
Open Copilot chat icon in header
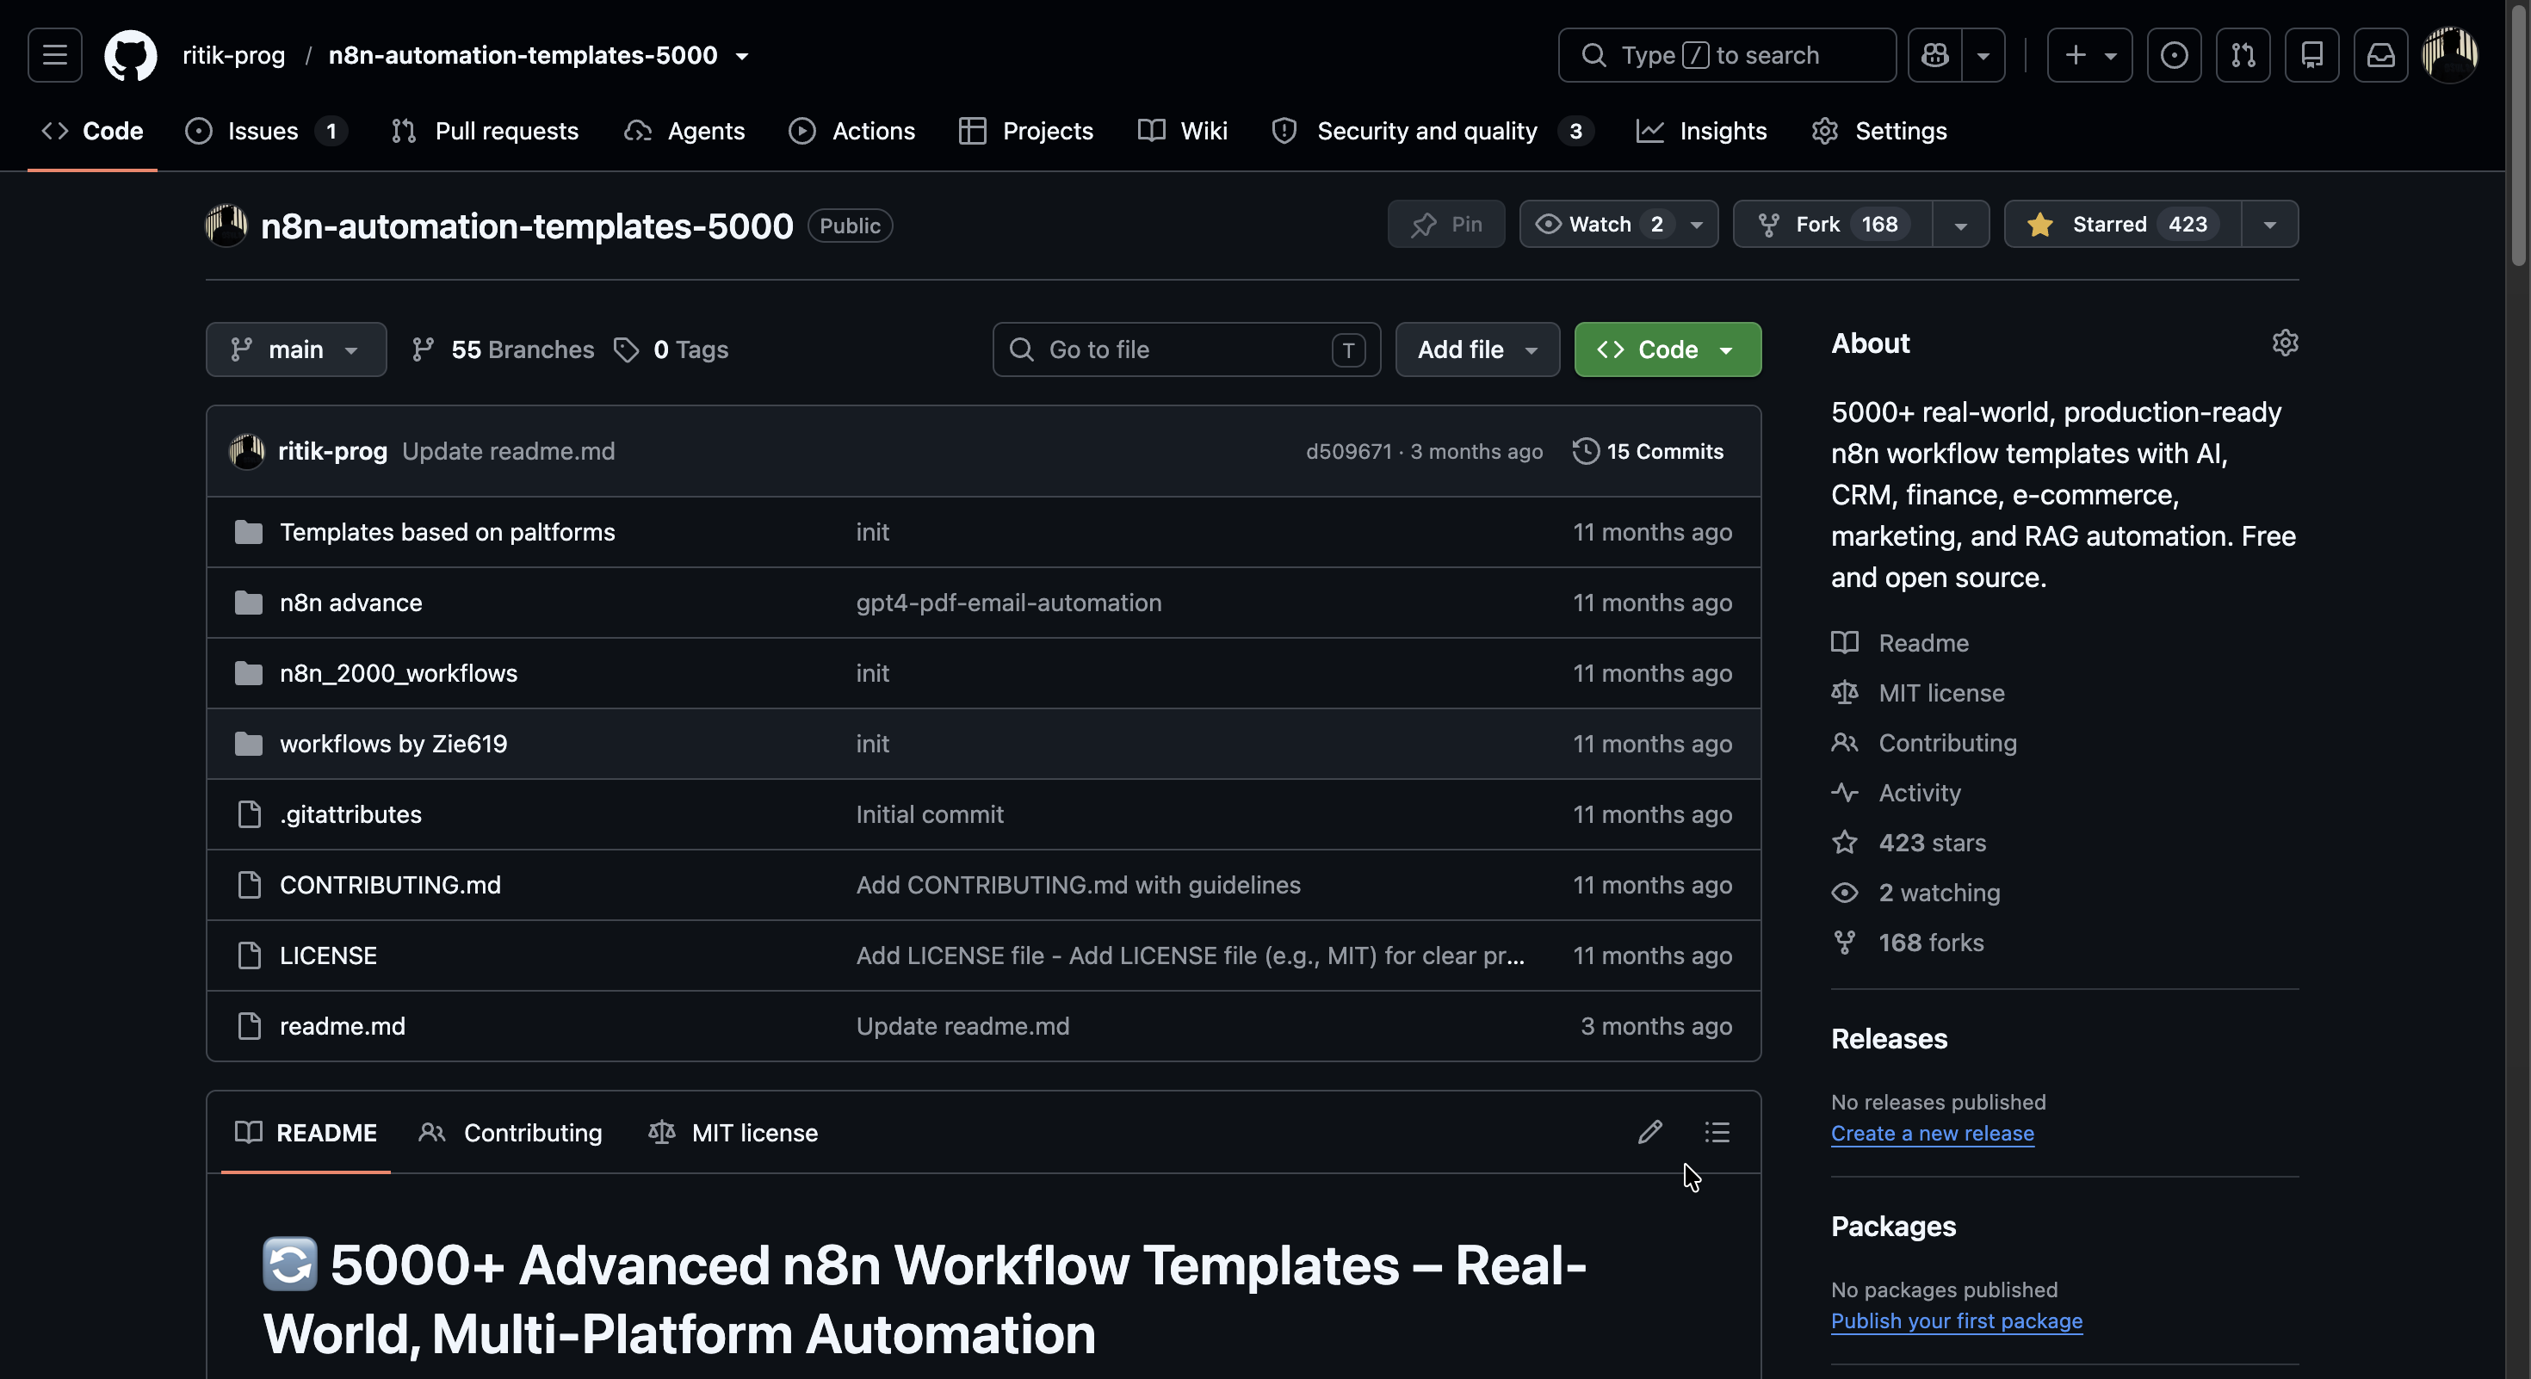(x=1934, y=55)
